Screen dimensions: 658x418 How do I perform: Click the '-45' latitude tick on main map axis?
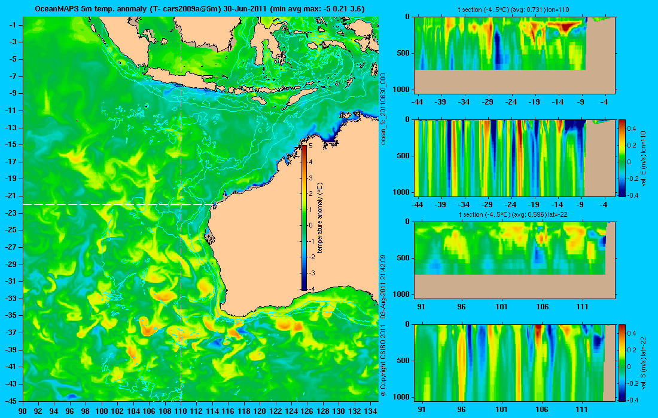[11, 401]
